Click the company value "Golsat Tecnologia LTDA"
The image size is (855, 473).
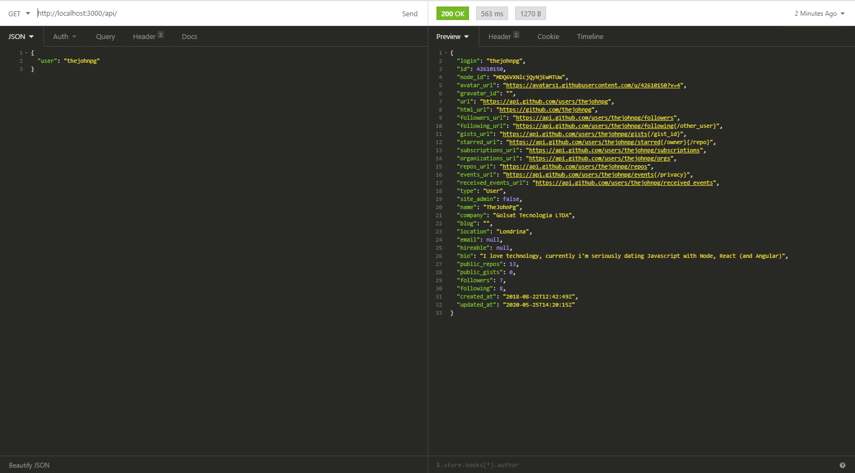pos(532,216)
